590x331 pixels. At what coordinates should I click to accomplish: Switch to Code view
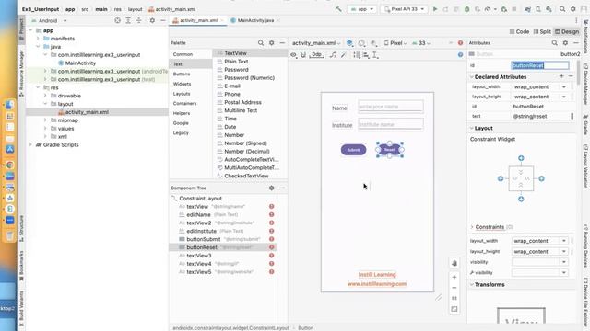pyautogui.click(x=519, y=32)
